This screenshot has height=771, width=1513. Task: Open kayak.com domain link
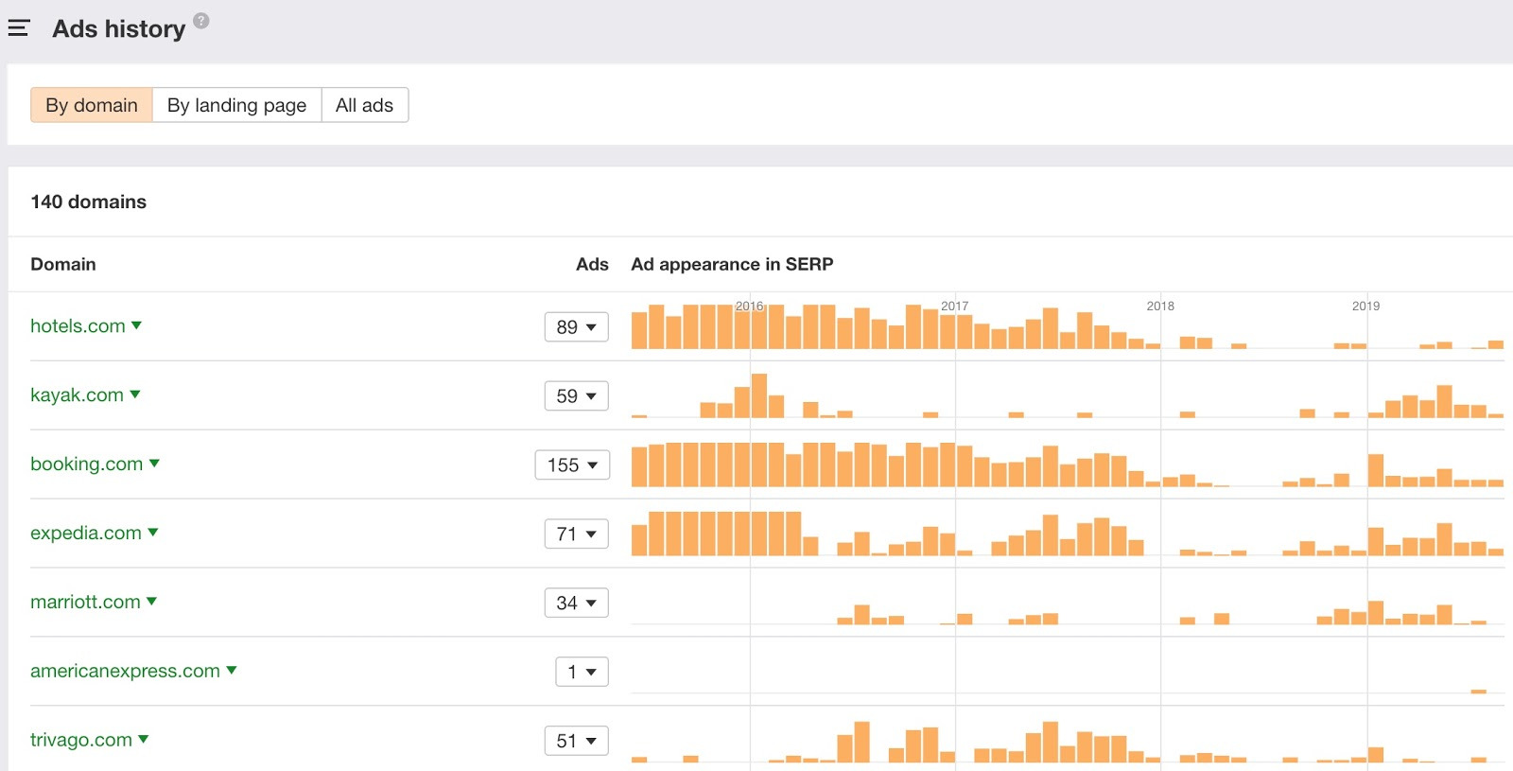pyautogui.click(x=77, y=394)
